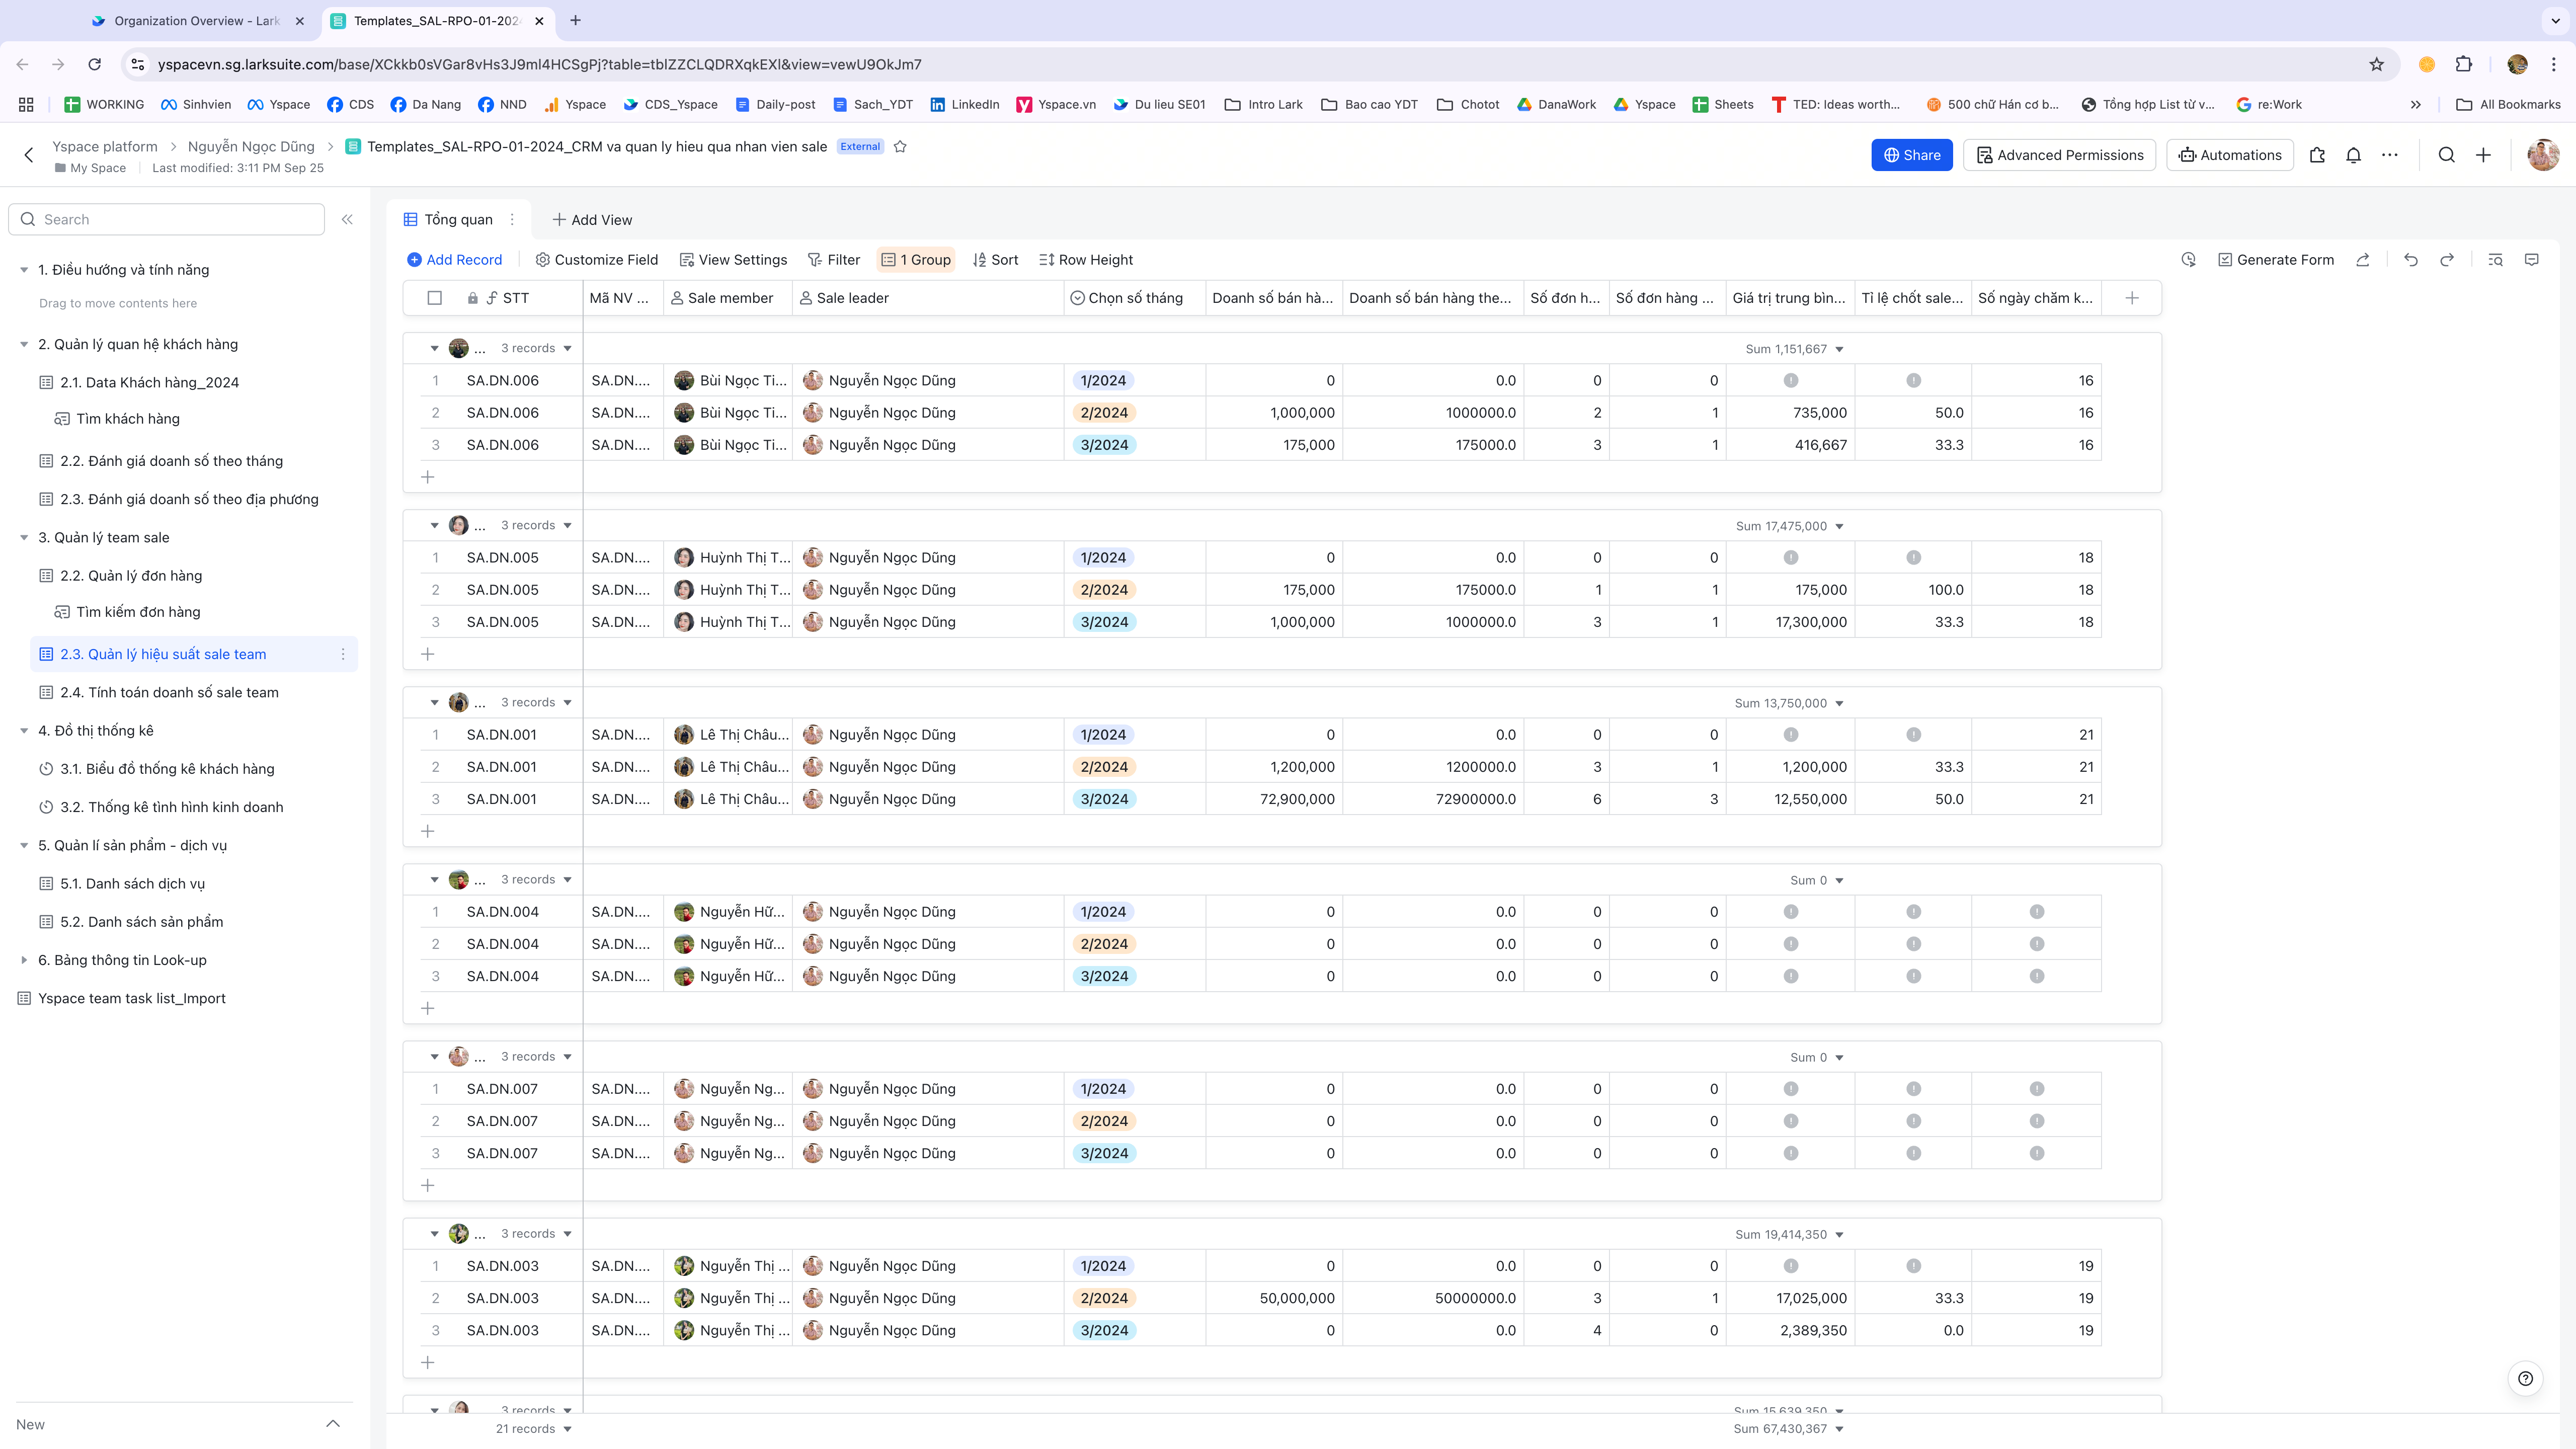Undo the last action
Viewport: 2576px width, 1449px height.
pos(2411,260)
